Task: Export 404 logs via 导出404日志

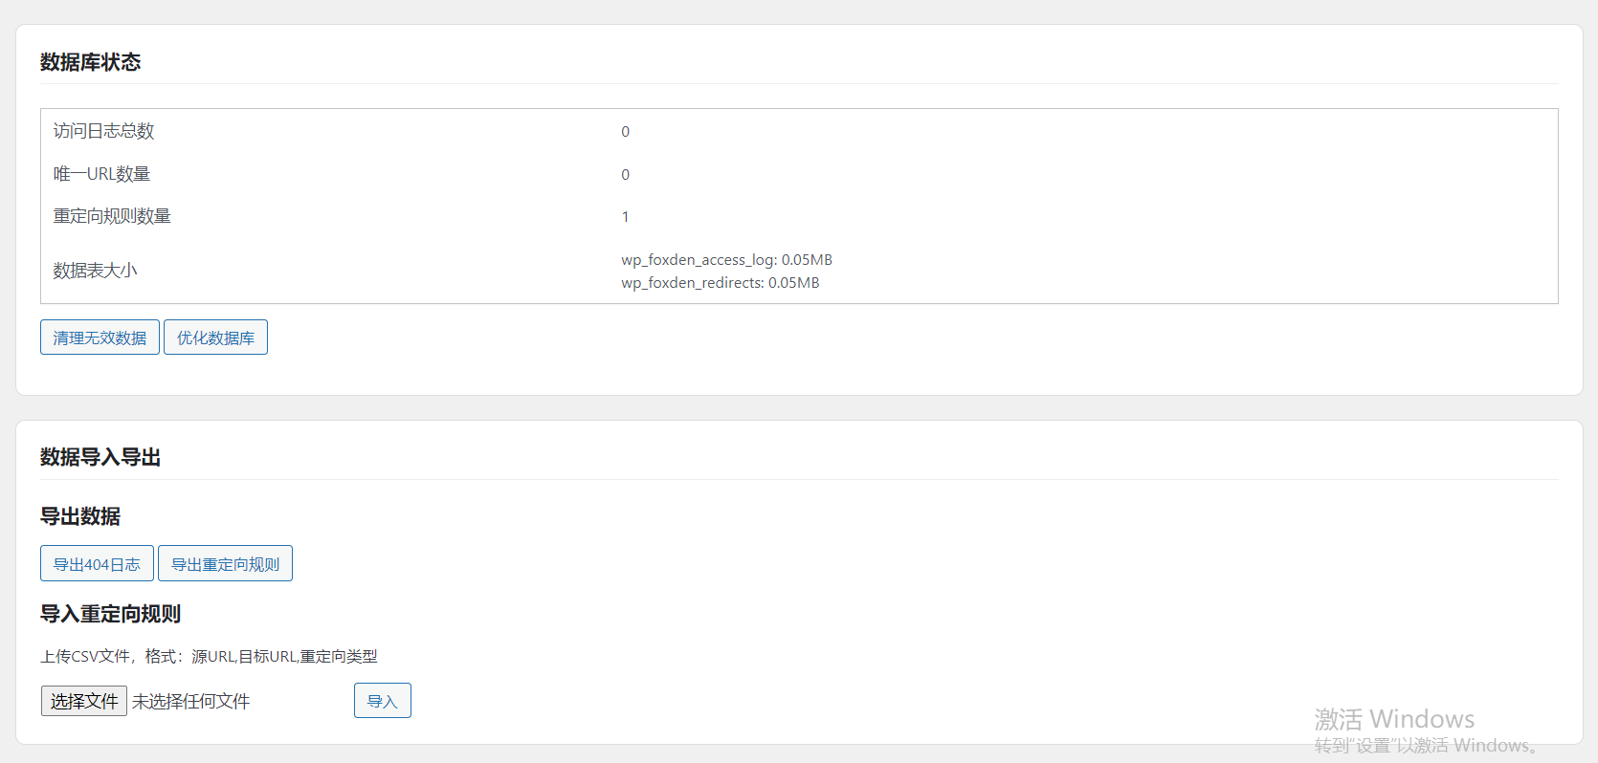Action: click(x=97, y=564)
